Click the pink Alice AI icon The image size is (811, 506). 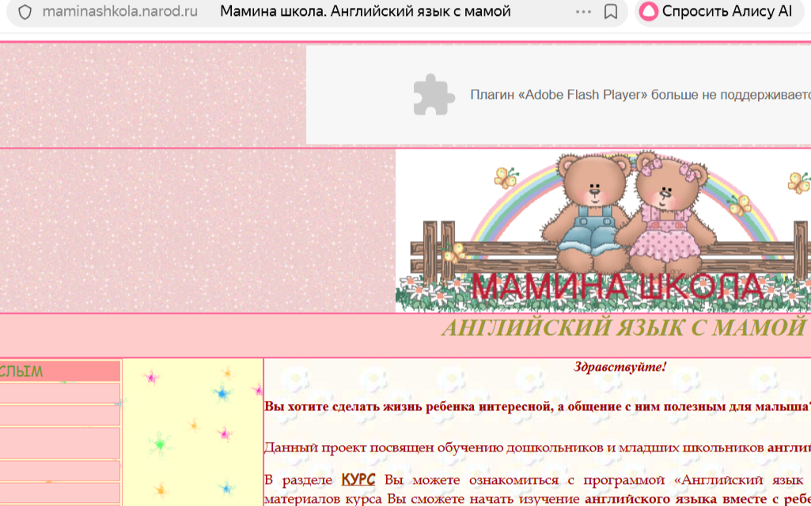click(x=650, y=13)
